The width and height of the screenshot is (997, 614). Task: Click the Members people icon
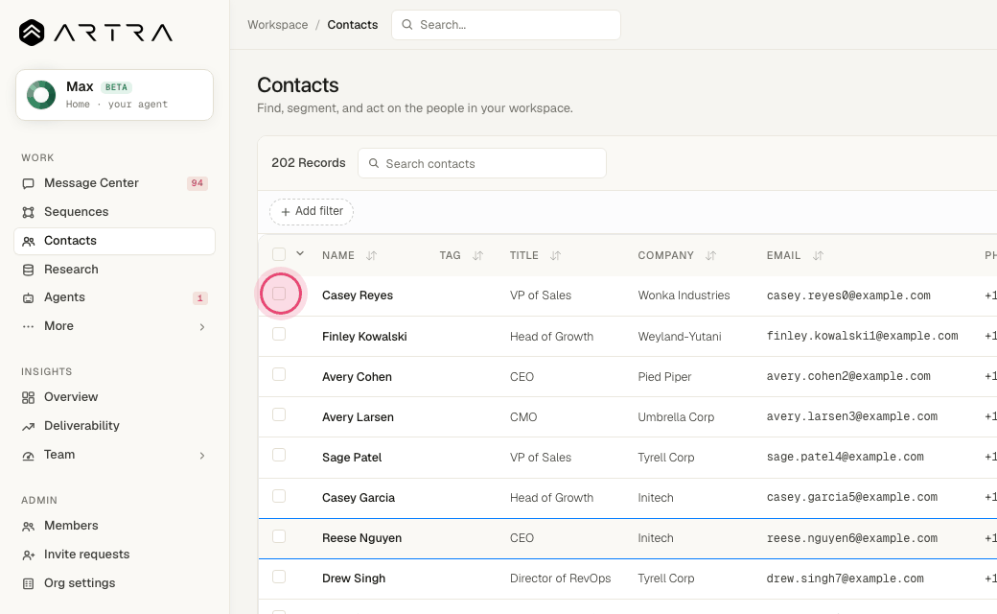pyautogui.click(x=28, y=526)
